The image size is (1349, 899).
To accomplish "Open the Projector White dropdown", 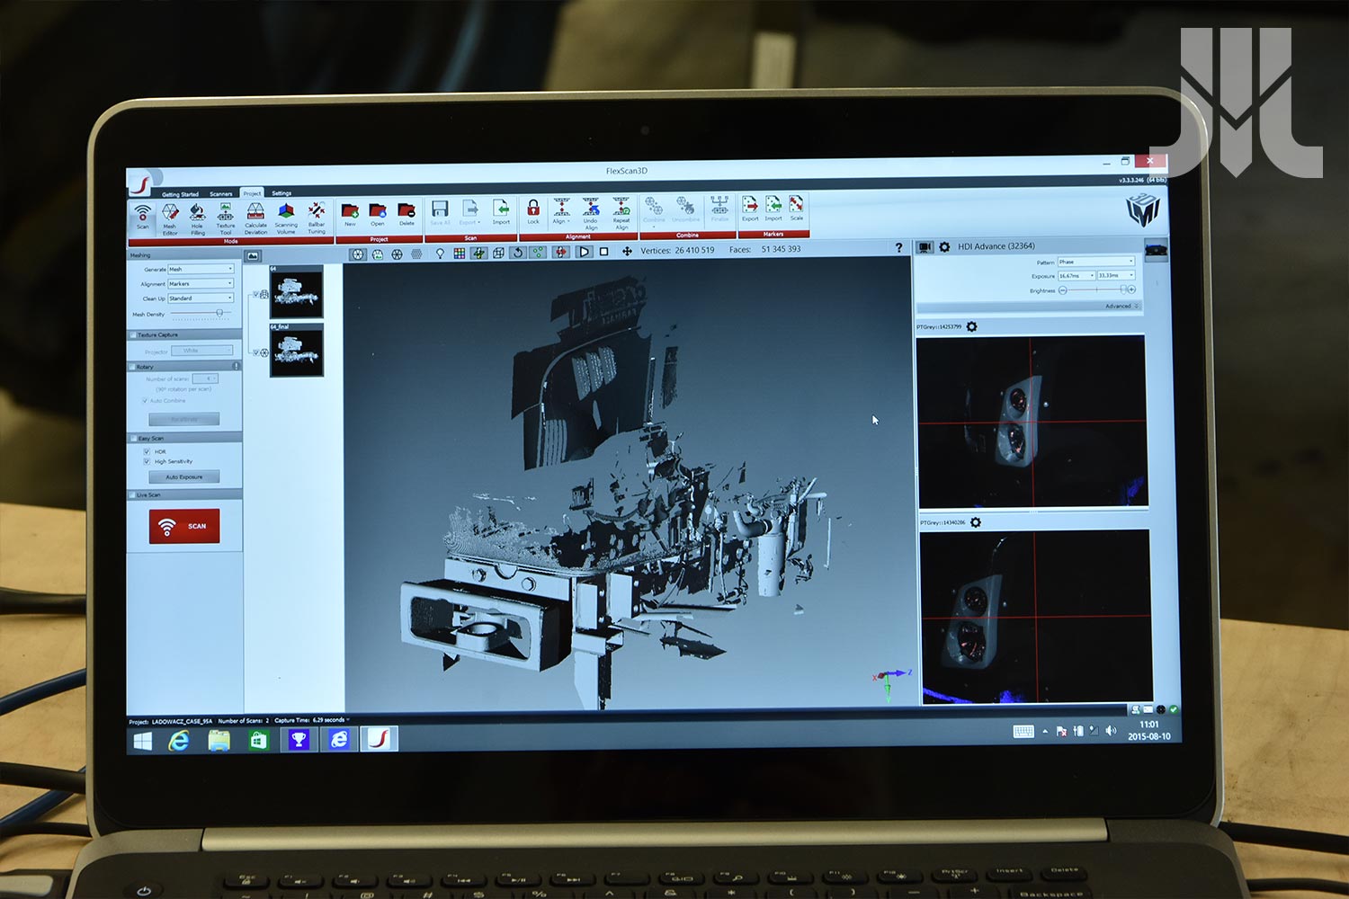I will pyautogui.click(x=202, y=351).
